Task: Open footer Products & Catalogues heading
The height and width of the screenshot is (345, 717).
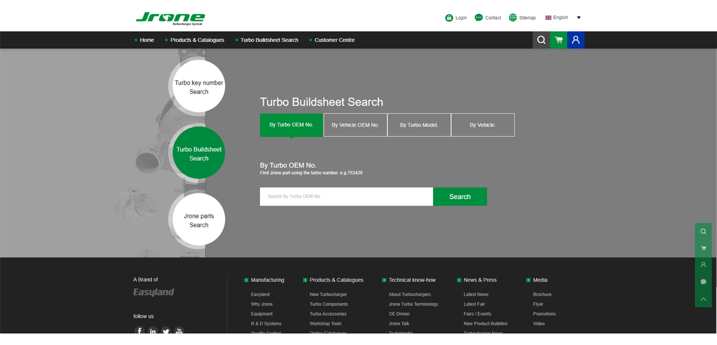Action: click(337, 280)
